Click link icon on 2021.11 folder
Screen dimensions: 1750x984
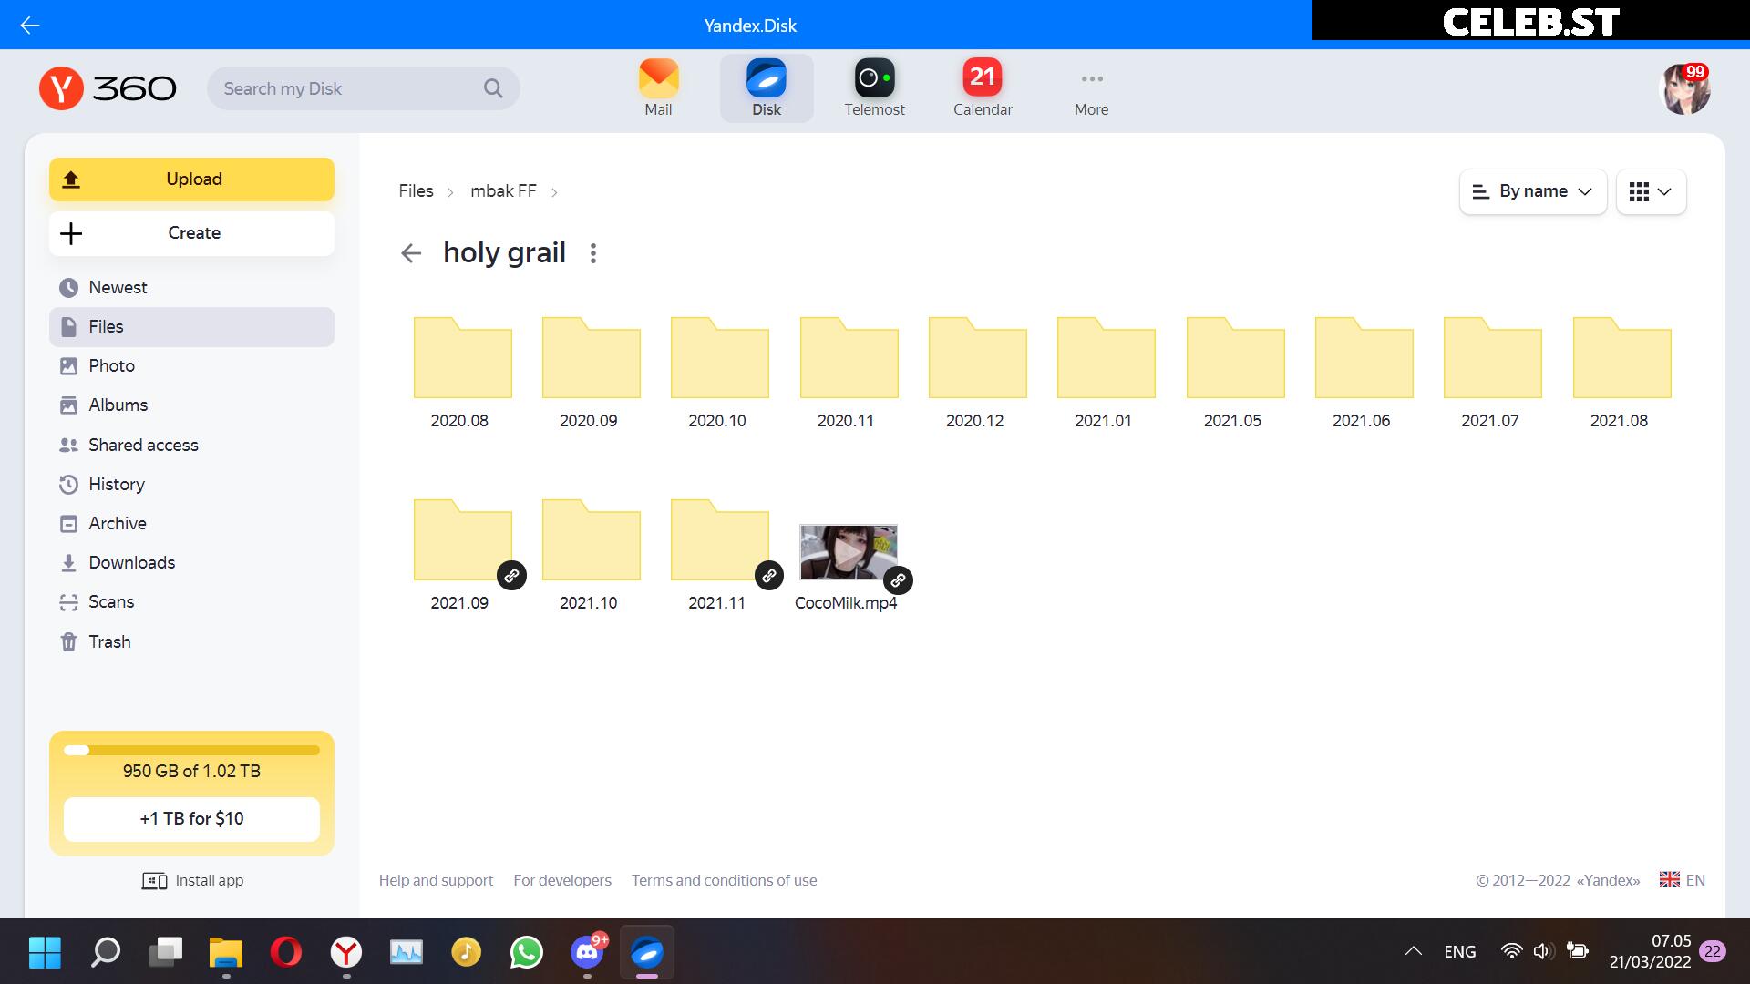pos(769,576)
